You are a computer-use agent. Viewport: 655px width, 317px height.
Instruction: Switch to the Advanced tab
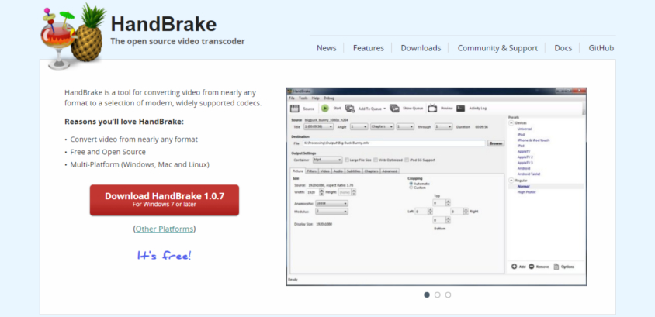(x=390, y=171)
